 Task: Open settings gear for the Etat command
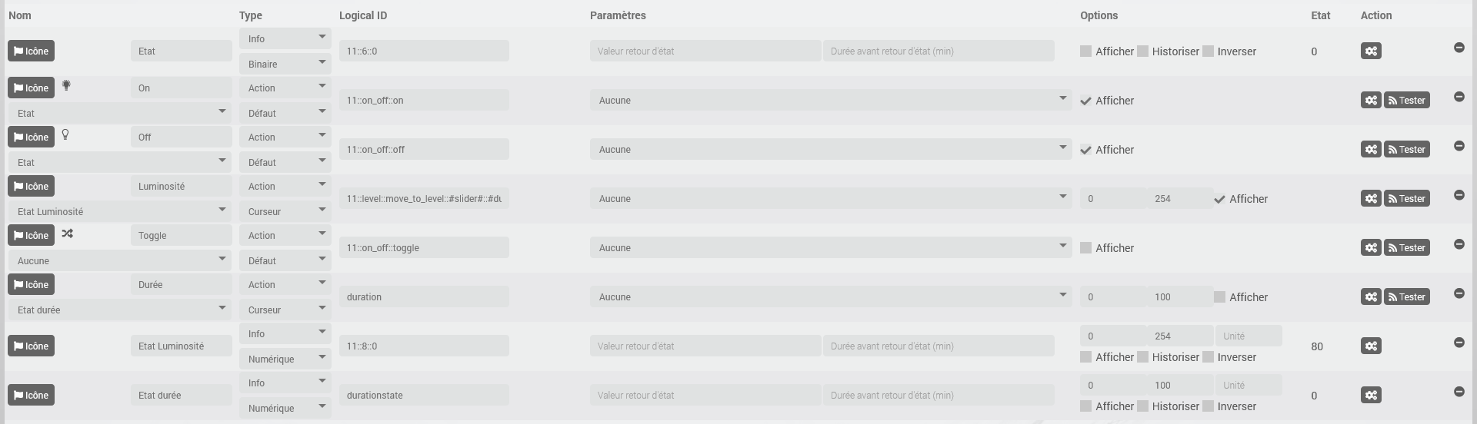(x=1371, y=51)
